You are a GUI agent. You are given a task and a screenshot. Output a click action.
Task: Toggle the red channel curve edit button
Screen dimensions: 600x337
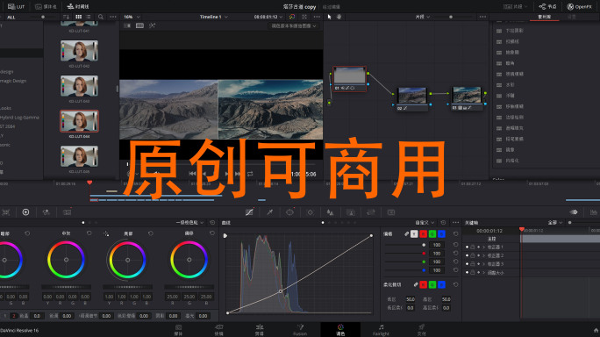pos(423,233)
